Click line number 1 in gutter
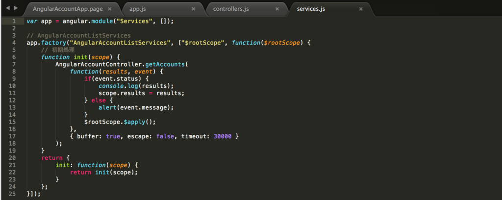502x200 pixels. point(14,21)
